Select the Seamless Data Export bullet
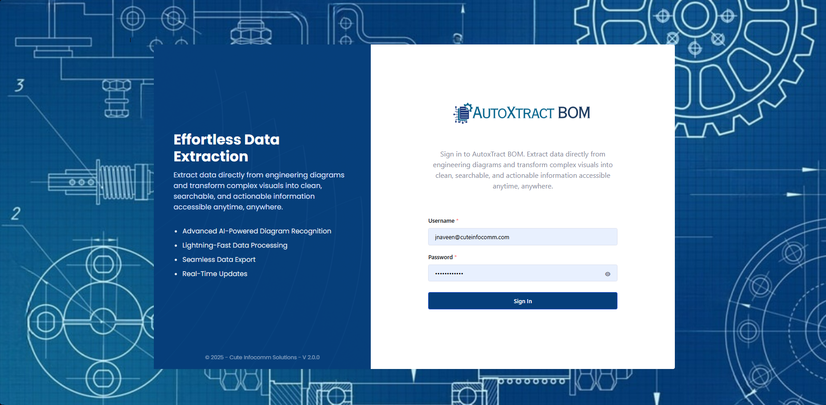 tap(219, 260)
